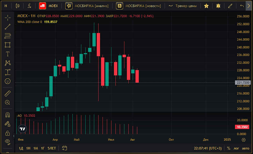
Task: Click the MOEX · 1Н chart title
Action: [26, 16]
